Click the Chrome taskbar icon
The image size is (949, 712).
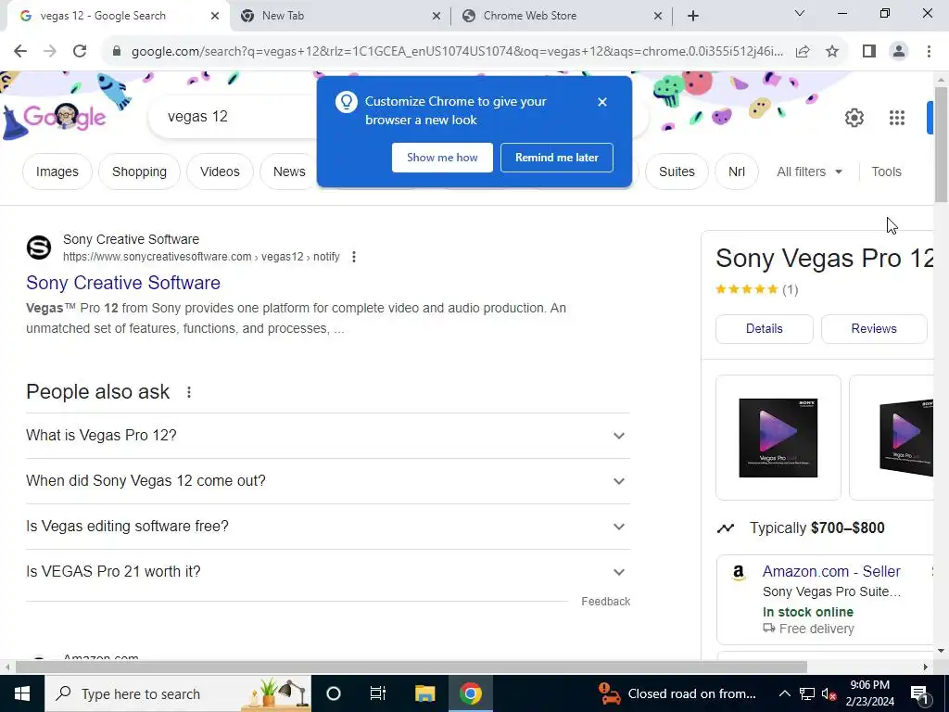point(470,693)
